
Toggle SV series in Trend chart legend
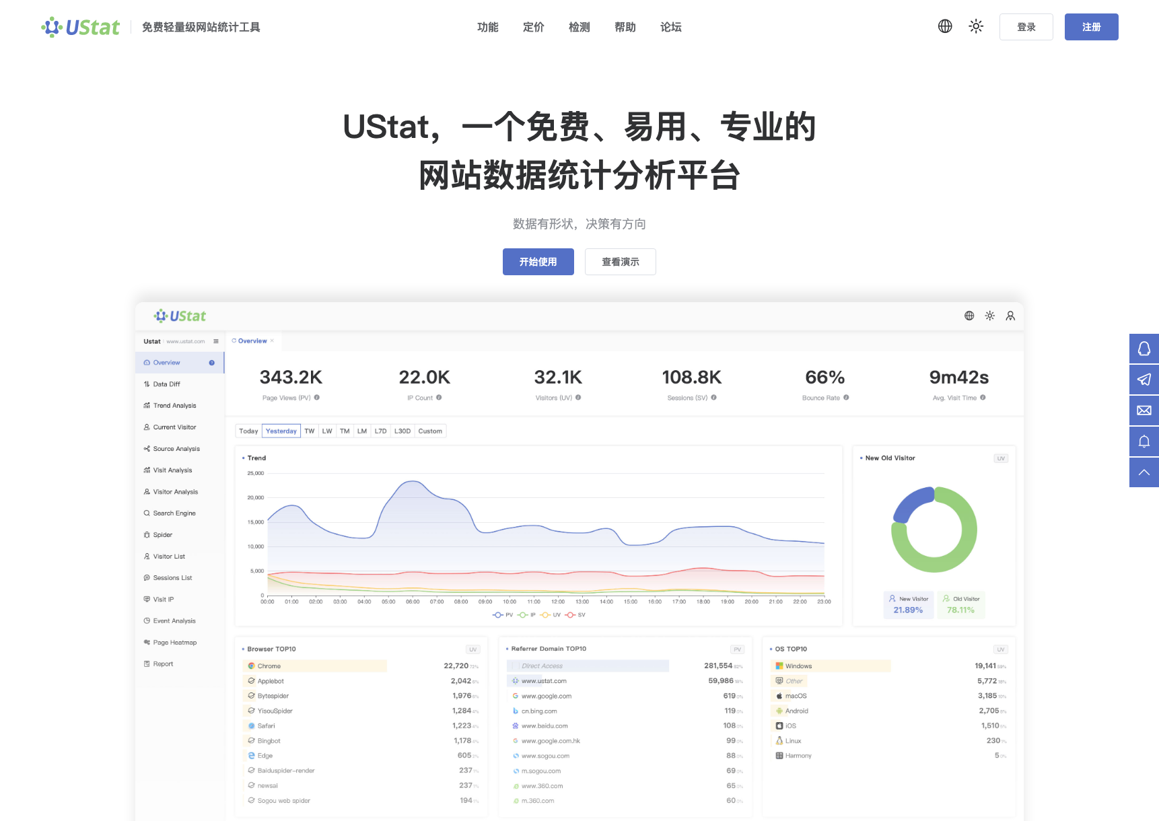pyautogui.click(x=575, y=615)
